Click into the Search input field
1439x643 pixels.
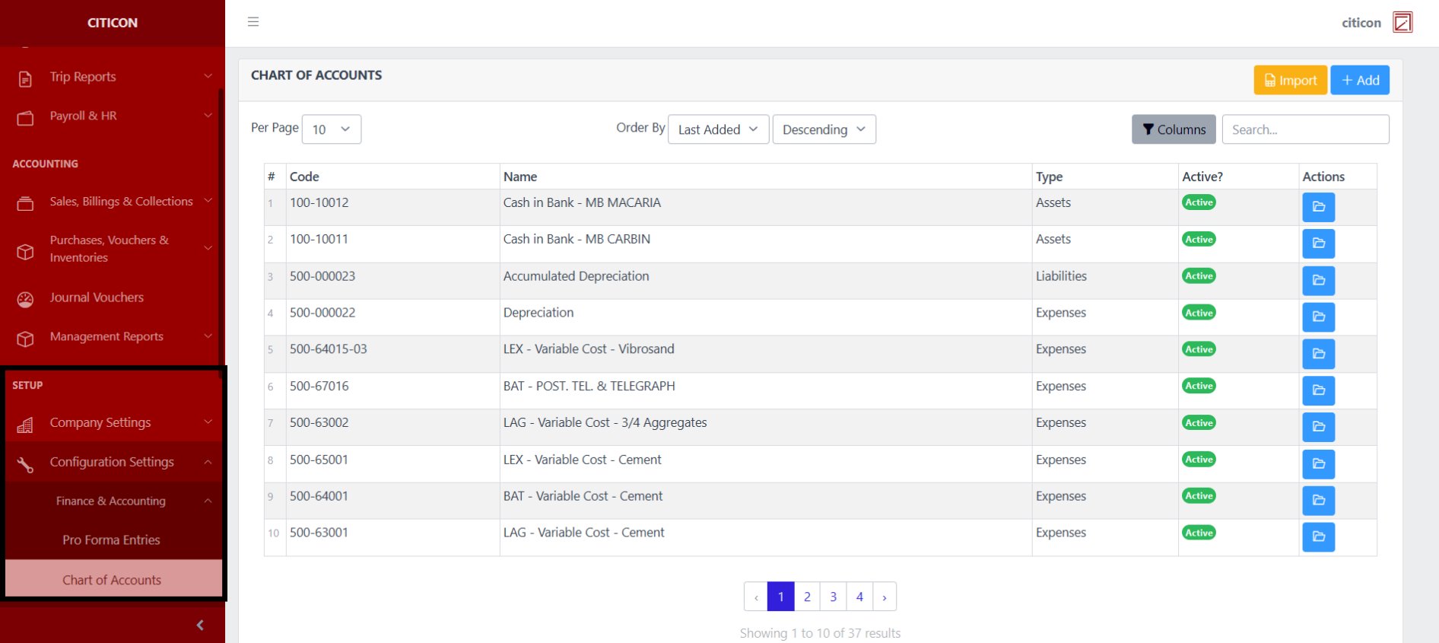(1305, 129)
